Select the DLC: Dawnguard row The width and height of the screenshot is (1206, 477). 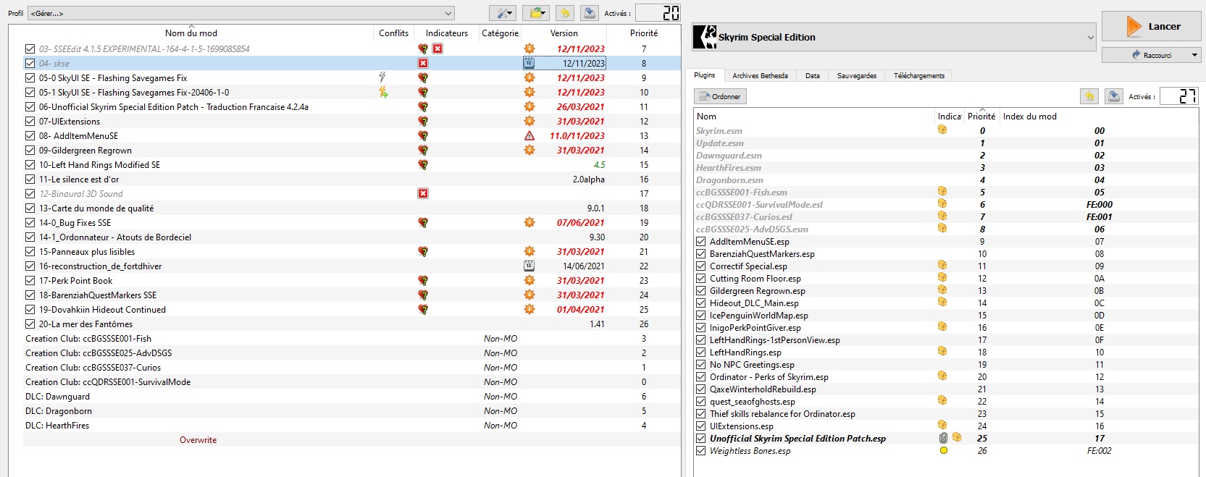click(351, 396)
